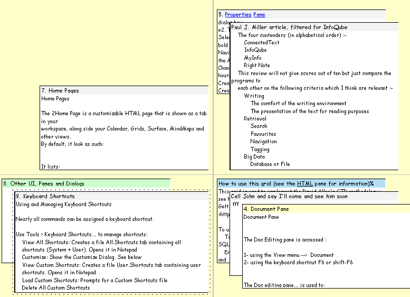Viewport: 410px width, 297px height.
Task: Click the 'Load Custom Shortcuts' line
Action: coord(95,280)
